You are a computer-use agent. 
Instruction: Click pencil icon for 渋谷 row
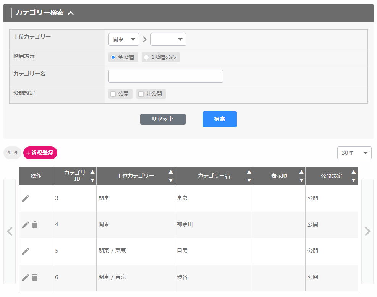[x=26, y=278]
